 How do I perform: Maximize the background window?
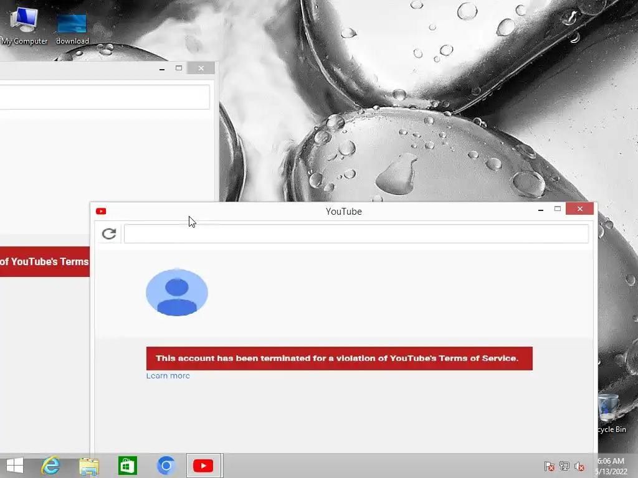(179, 68)
